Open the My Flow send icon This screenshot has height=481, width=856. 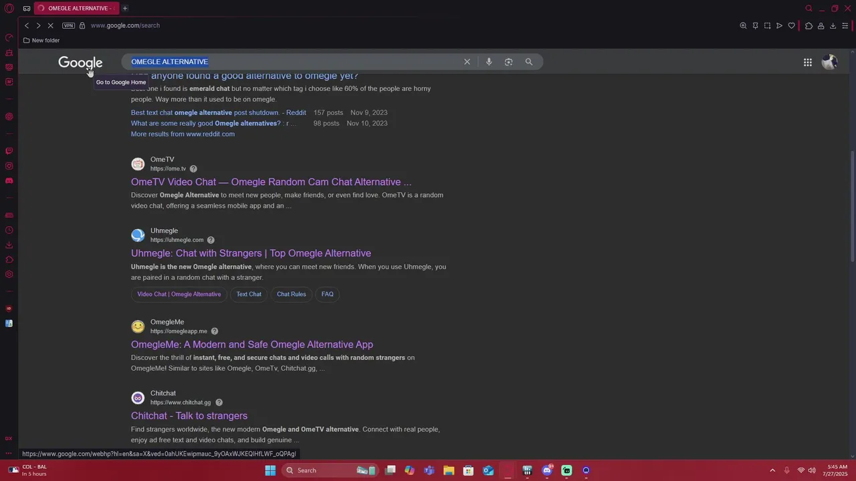tap(779, 25)
